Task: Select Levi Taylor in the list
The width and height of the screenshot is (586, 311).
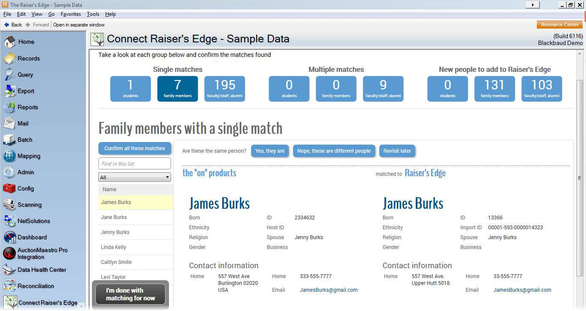Action: (136, 277)
